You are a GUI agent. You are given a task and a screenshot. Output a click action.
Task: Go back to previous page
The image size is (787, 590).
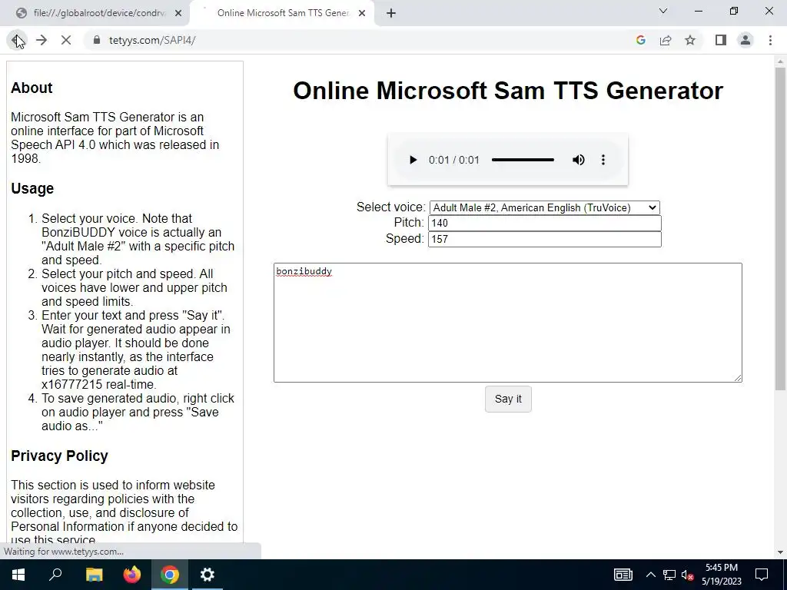point(17,40)
